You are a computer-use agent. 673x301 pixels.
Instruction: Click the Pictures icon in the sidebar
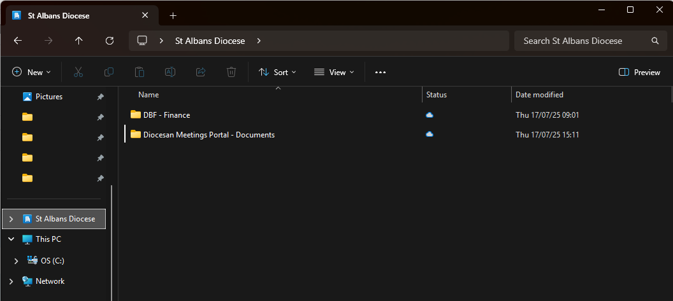tap(27, 97)
